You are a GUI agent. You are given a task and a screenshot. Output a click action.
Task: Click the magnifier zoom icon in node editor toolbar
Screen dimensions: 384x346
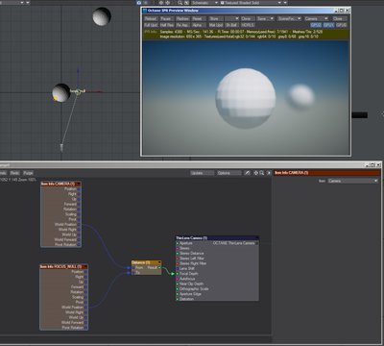[262, 173]
